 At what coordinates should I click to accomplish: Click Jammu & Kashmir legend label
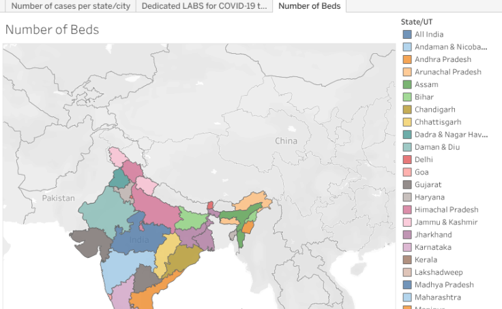[446, 223]
